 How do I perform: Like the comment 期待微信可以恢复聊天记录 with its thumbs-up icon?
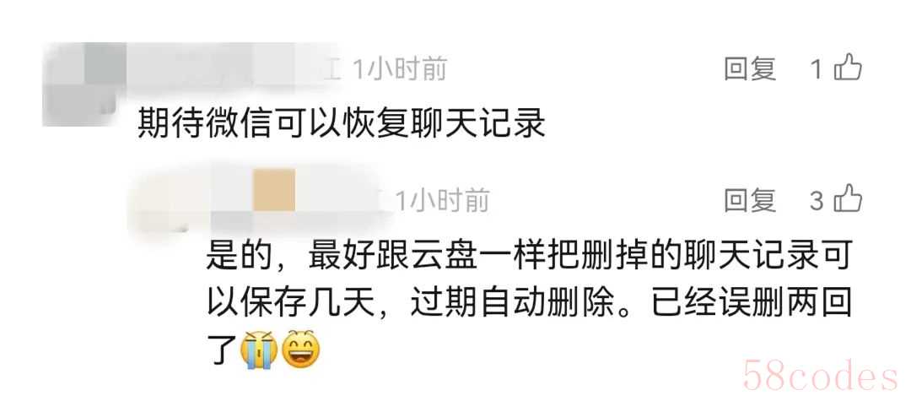pyautogui.click(x=848, y=68)
